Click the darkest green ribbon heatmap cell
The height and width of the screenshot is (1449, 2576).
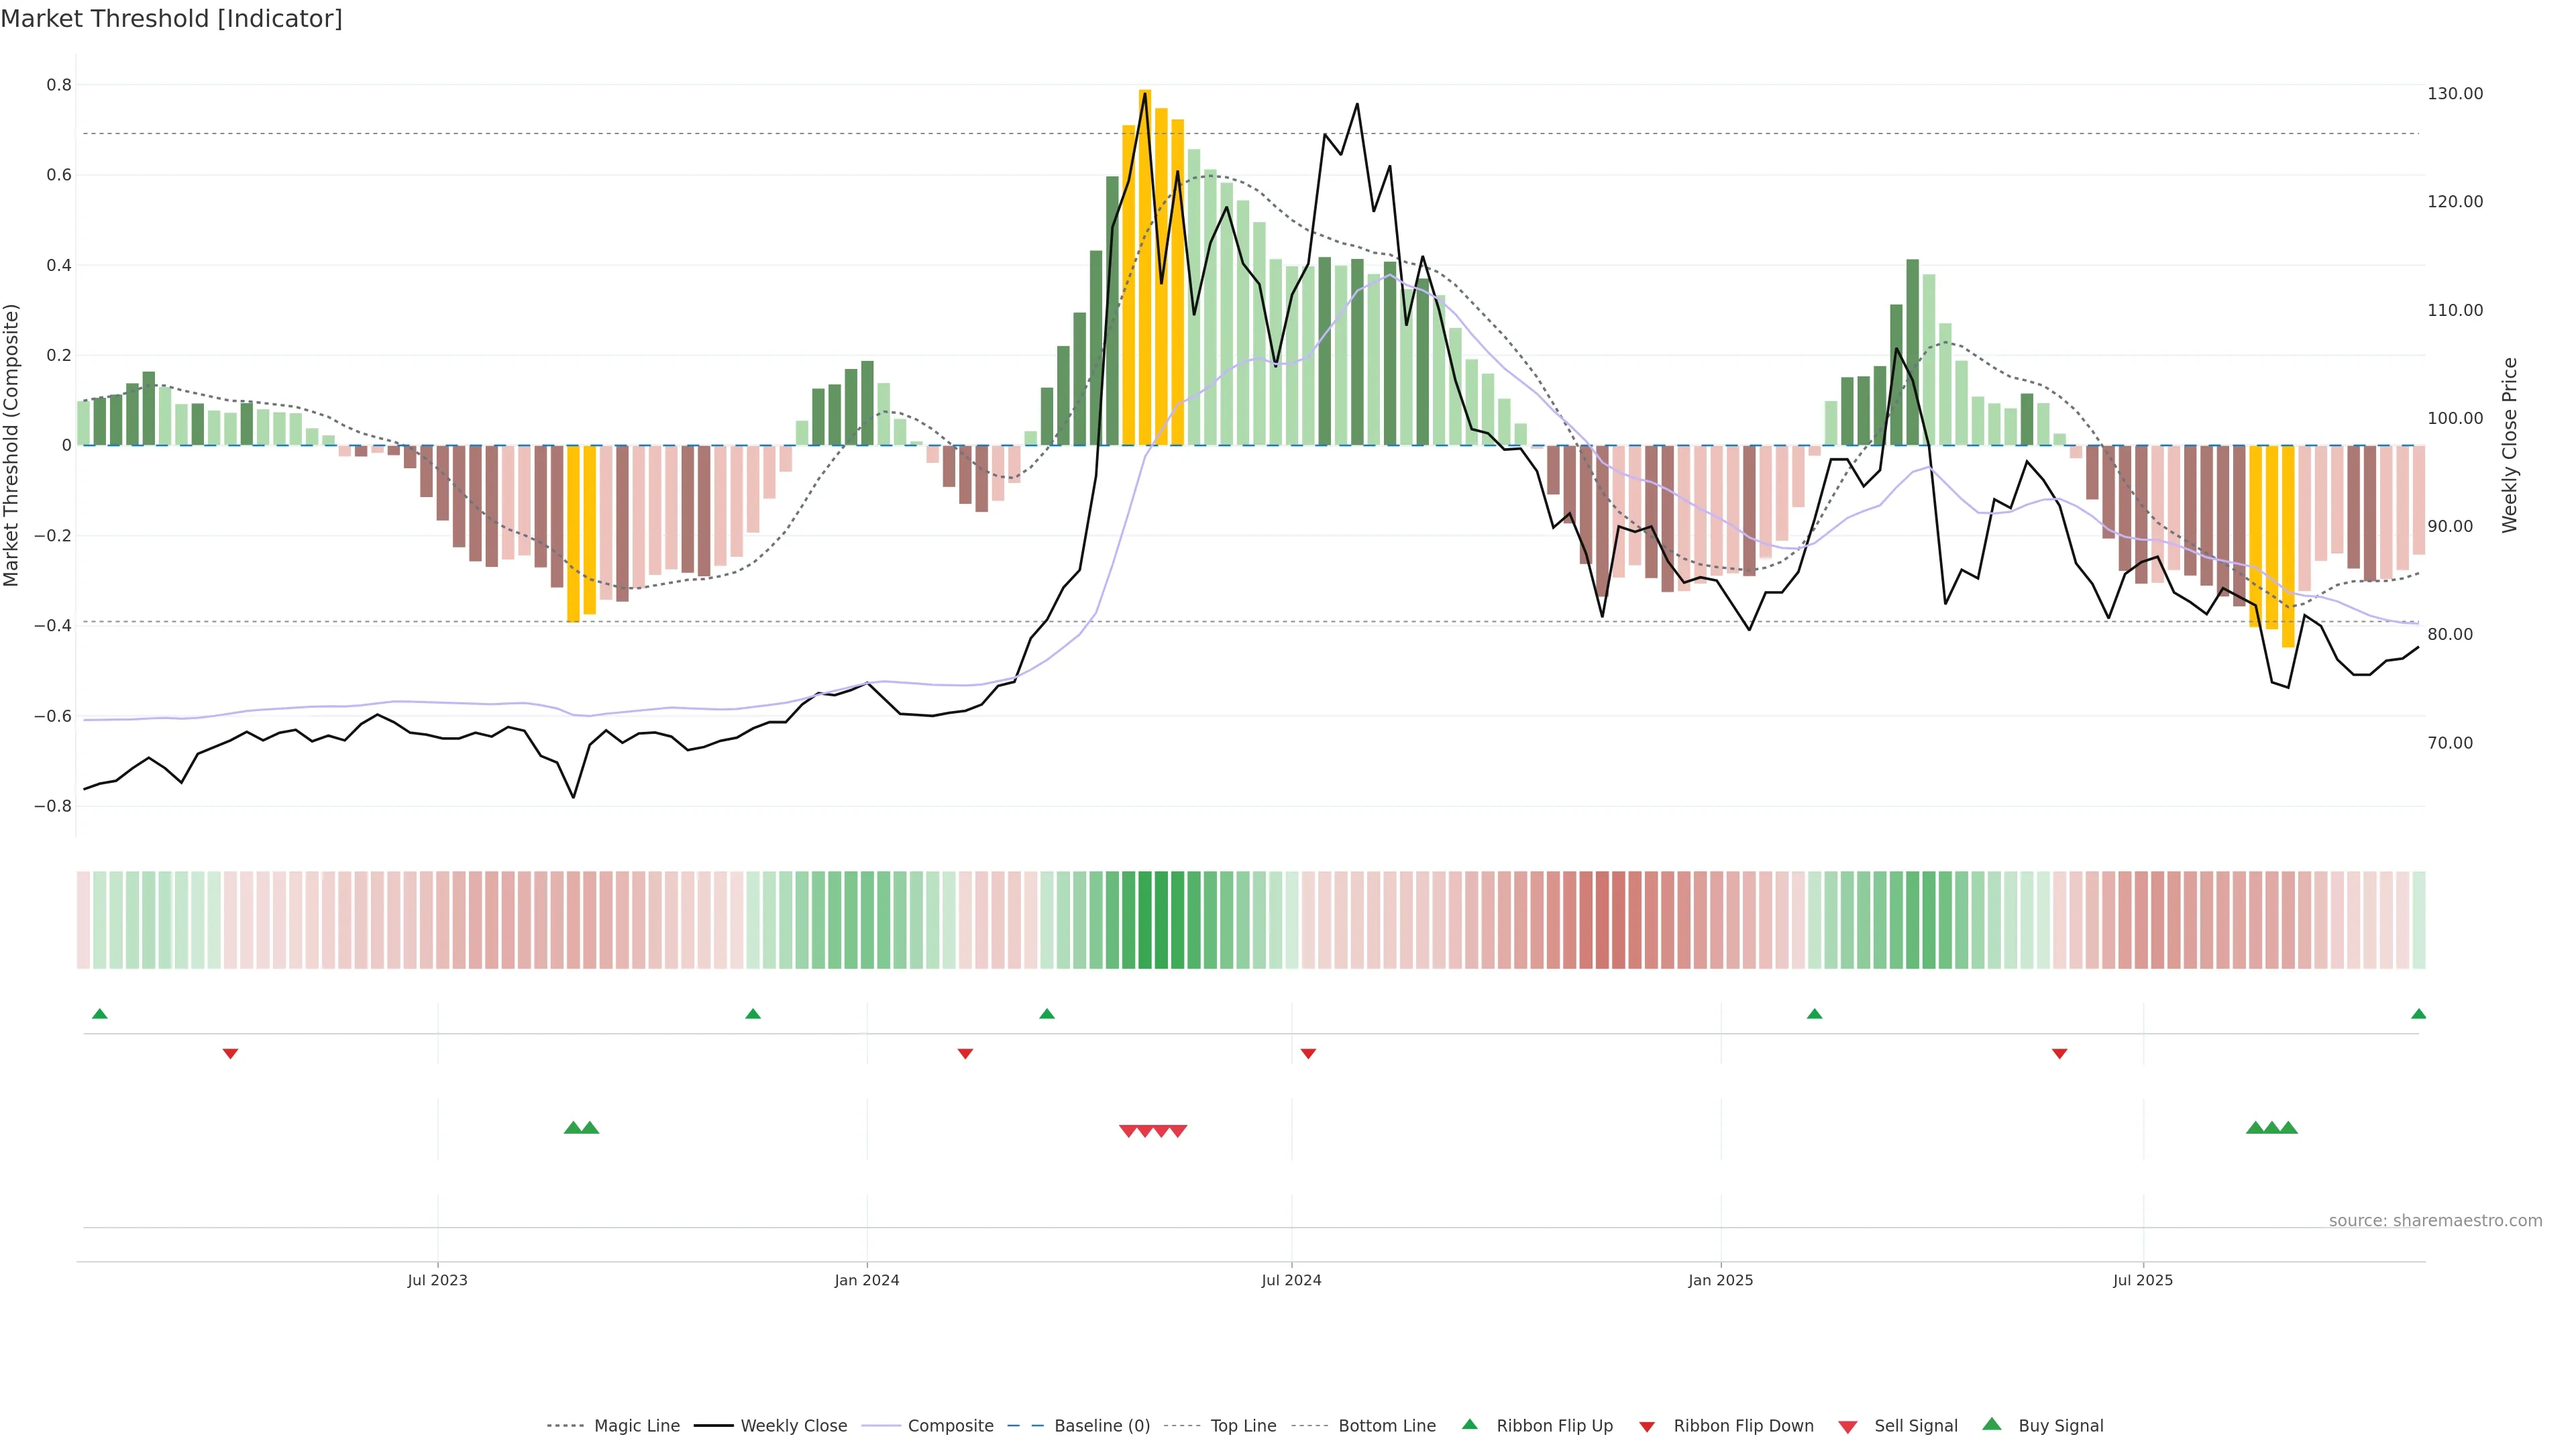[x=1161, y=920]
